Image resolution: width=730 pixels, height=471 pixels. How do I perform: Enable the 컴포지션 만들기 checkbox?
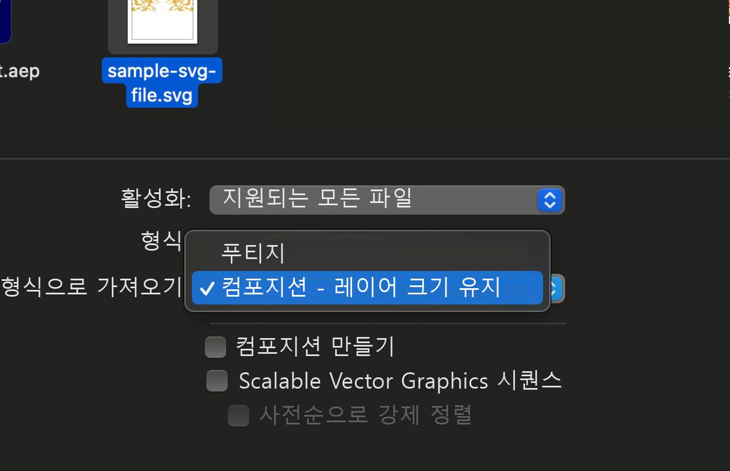[x=215, y=347]
